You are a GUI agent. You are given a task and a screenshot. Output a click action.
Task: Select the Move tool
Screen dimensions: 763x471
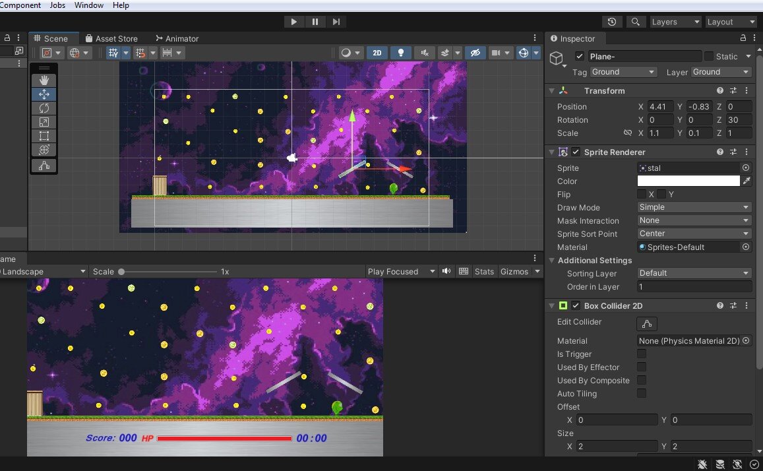click(44, 94)
